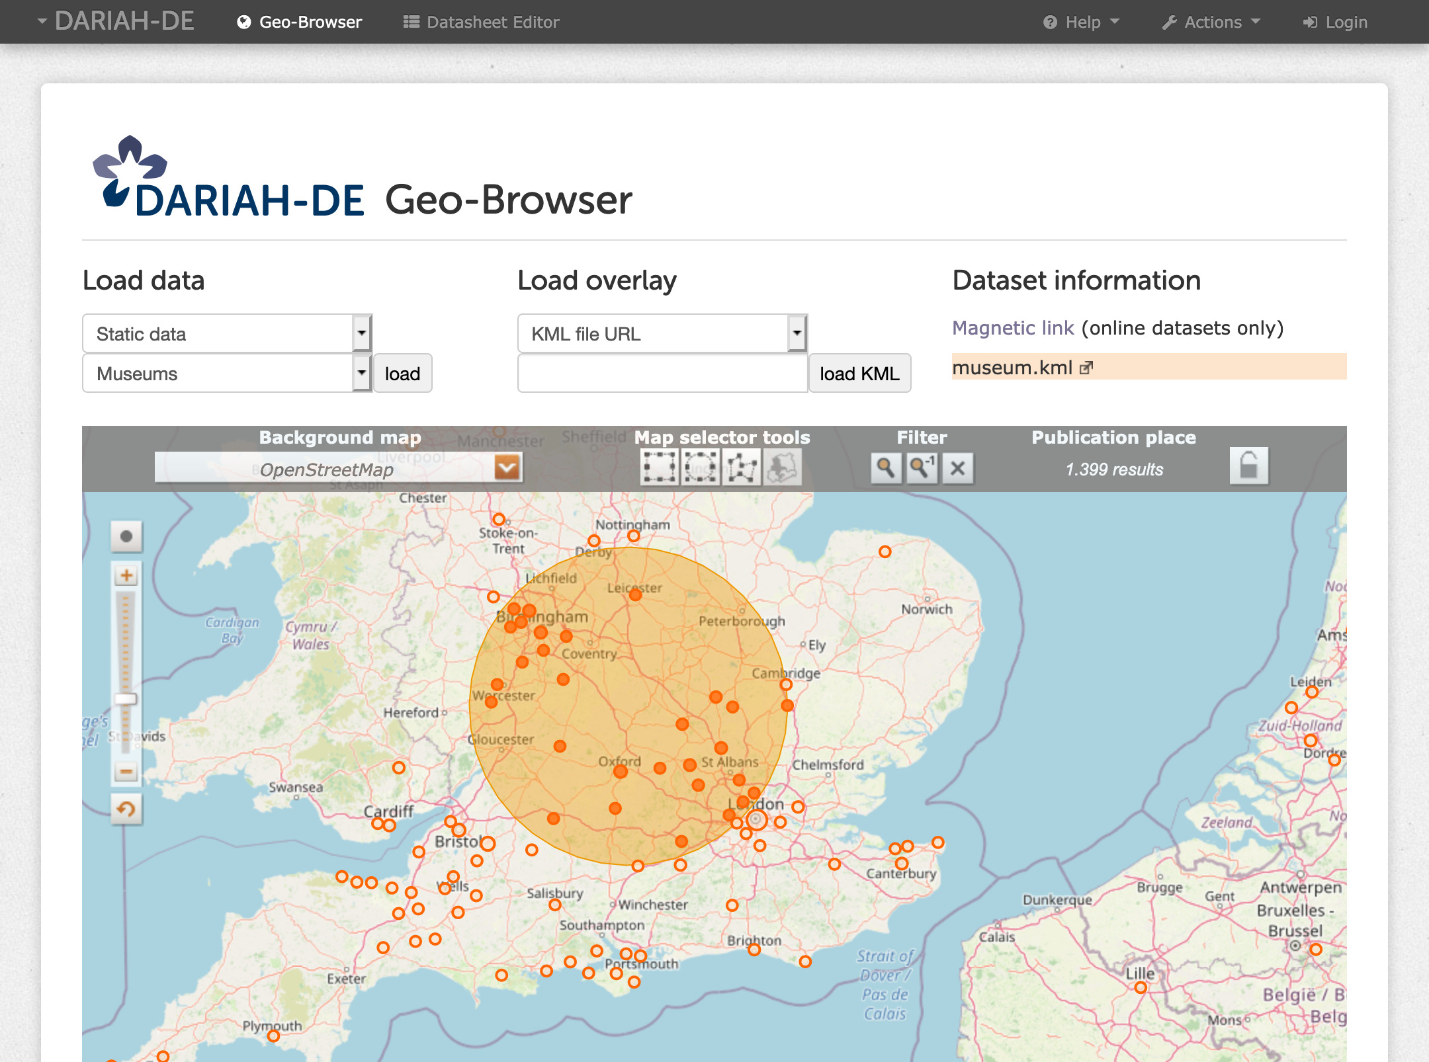Click the clear filter X icon
The width and height of the screenshot is (1429, 1062).
(x=957, y=466)
